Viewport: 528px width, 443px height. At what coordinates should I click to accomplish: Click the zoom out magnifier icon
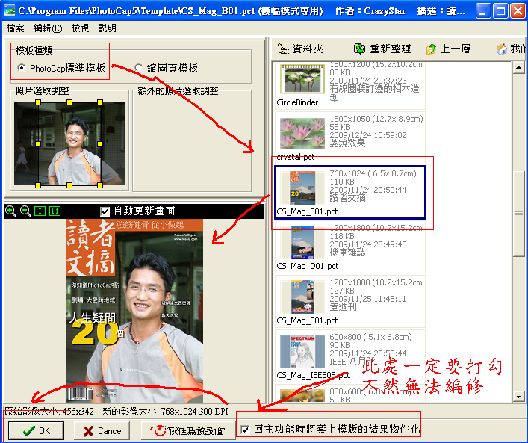[x=25, y=211]
